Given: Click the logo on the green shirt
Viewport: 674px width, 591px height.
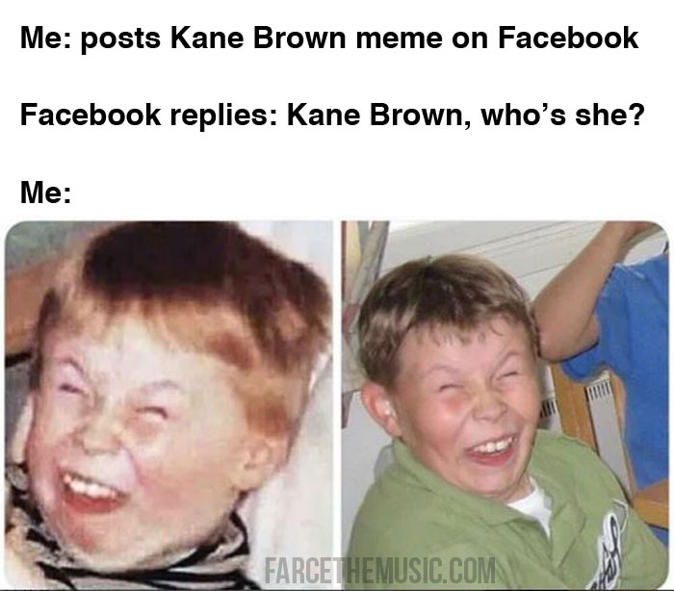Looking at the screenshot, I should click(x=610, y=554).
